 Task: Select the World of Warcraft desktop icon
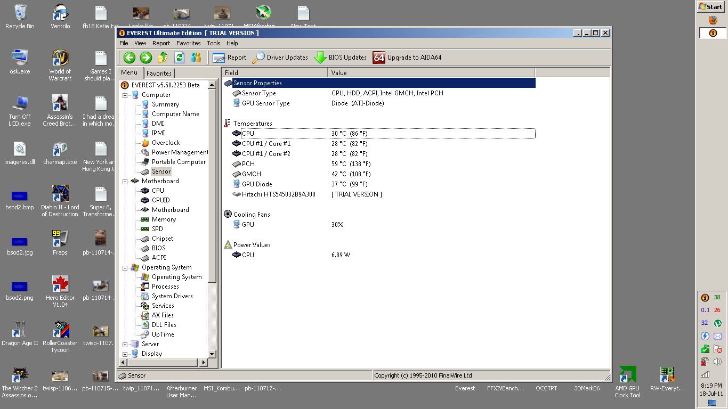[60, 66]
